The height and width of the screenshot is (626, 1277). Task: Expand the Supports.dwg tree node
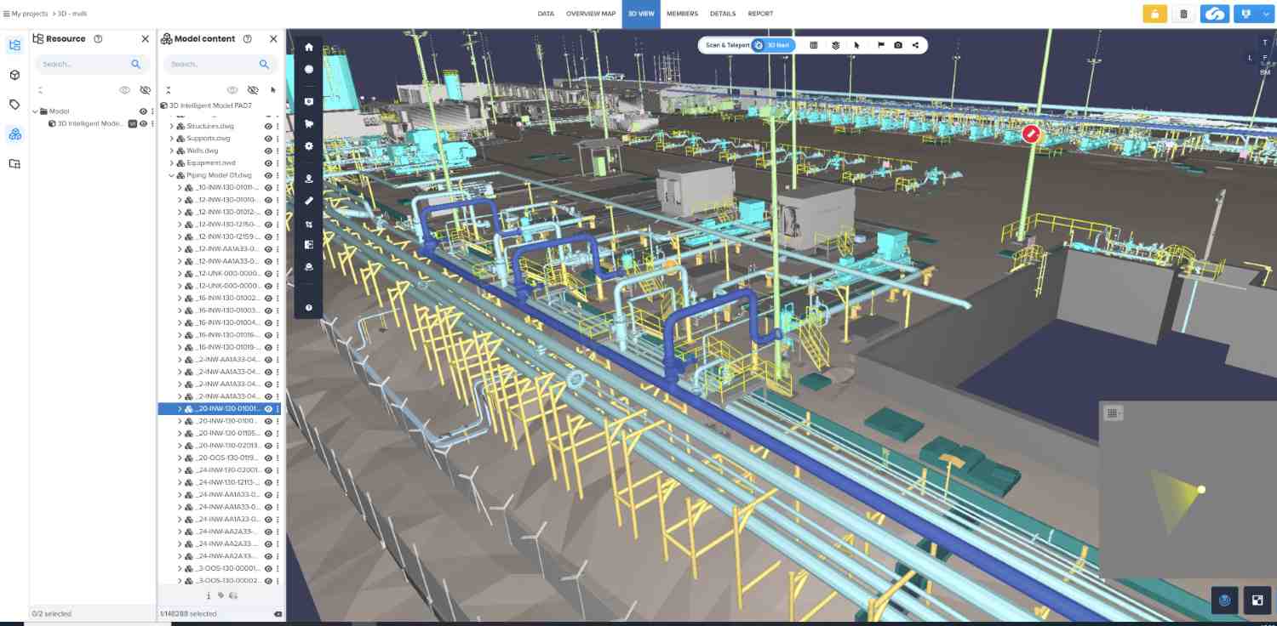pos(171,139)
